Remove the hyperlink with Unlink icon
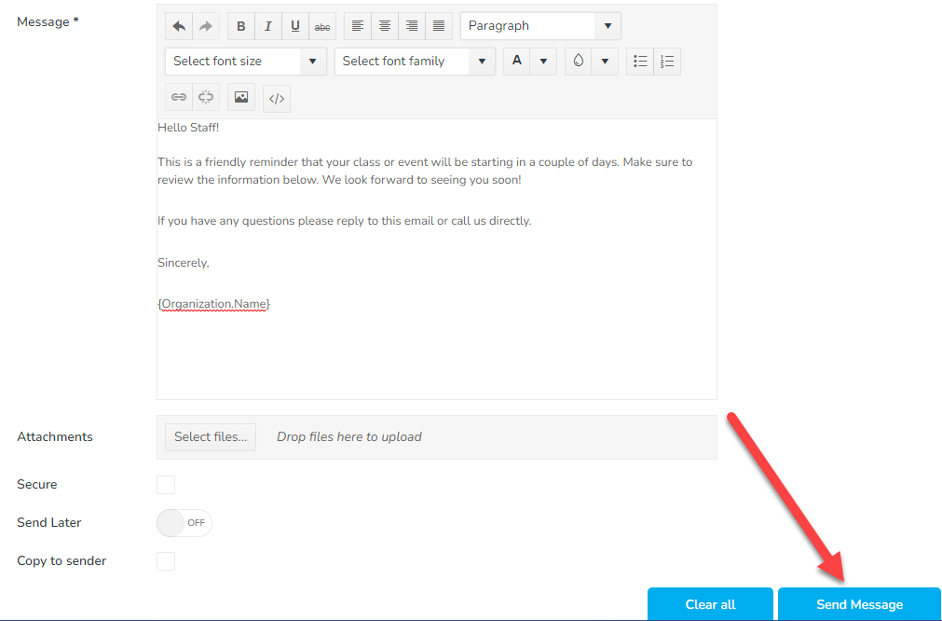The width and height of the screenshot is (942, 621). [206, 97]
